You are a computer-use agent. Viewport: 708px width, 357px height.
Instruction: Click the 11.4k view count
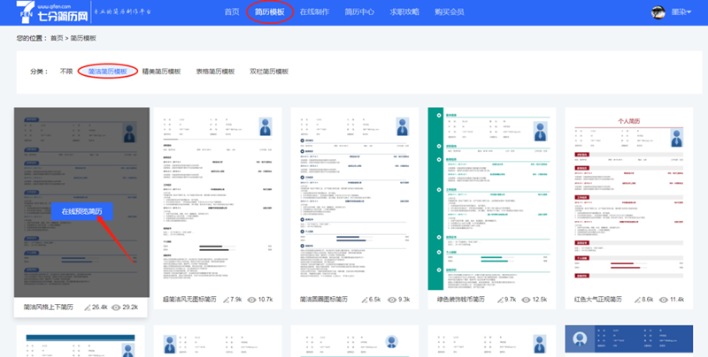(x=677, y=300)
